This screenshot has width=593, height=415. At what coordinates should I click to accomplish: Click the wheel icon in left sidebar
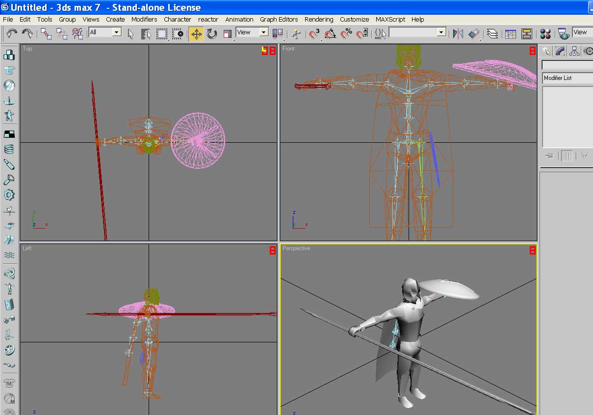[x=9, y=350]
